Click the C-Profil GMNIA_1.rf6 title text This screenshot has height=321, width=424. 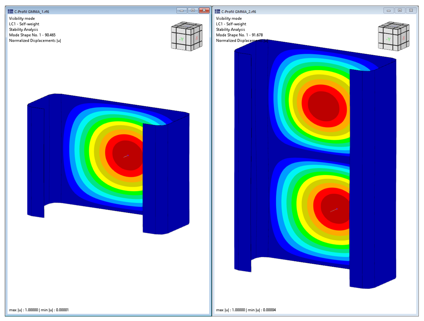32,12
